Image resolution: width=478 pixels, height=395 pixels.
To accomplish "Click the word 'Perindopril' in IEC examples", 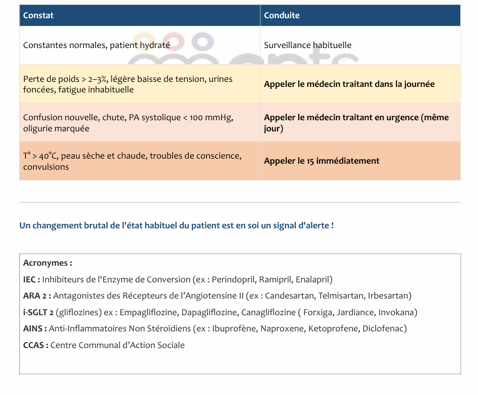I will [233, 279].
